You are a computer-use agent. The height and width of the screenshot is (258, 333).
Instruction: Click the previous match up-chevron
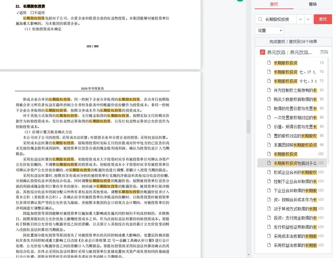(300, 19)
